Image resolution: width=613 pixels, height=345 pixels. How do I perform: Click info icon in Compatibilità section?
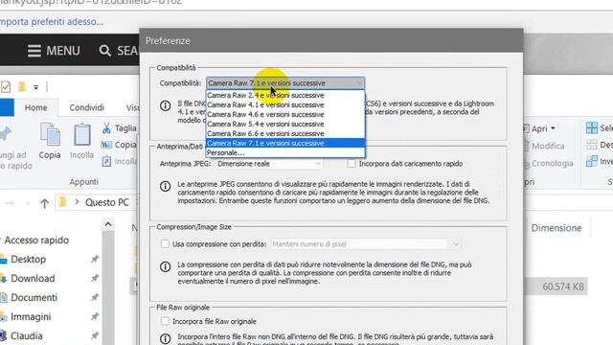(x=166, y=105)
